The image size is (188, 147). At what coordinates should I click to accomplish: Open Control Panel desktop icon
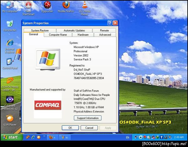[x=10, y=64]
